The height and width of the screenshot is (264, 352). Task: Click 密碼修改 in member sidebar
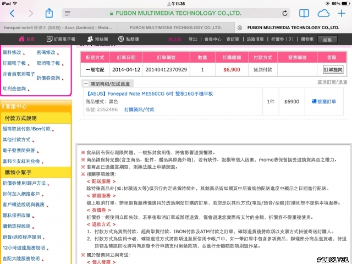(x=46, y=52)
